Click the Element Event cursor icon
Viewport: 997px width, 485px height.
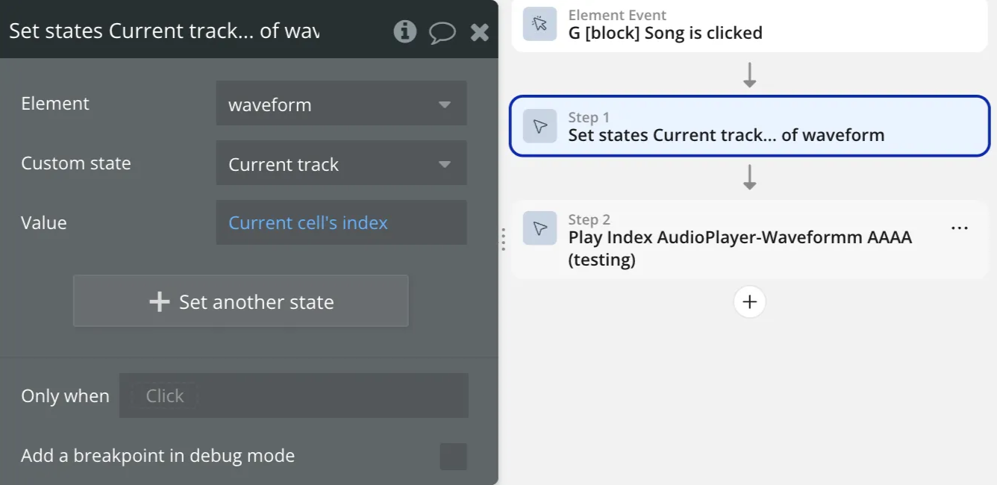click(x=540, y=24)
